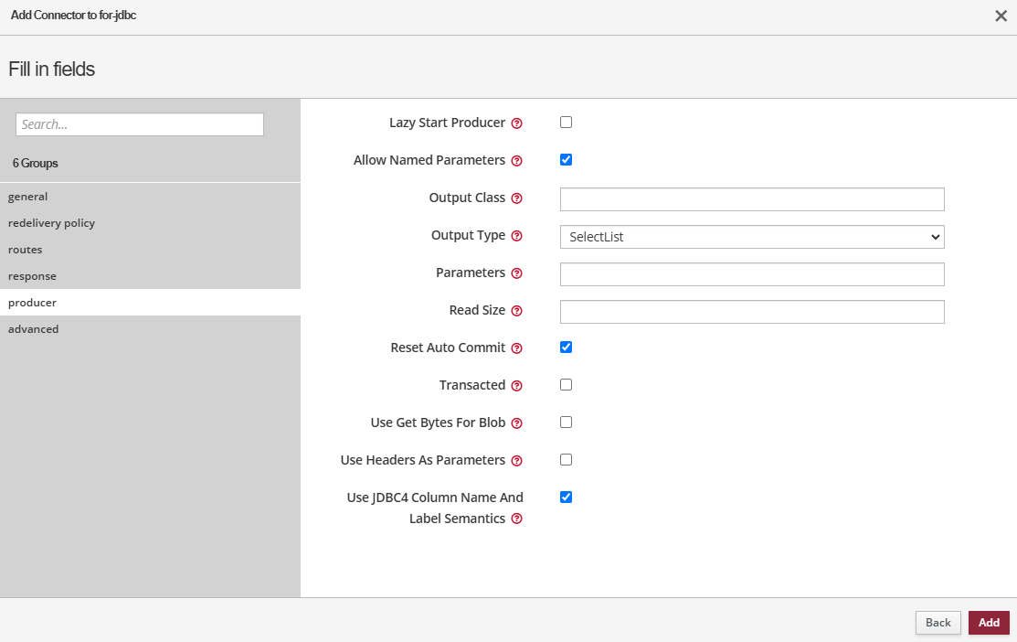
Task: Click help icon next to Transacted
Action: (x=517, y=386)
